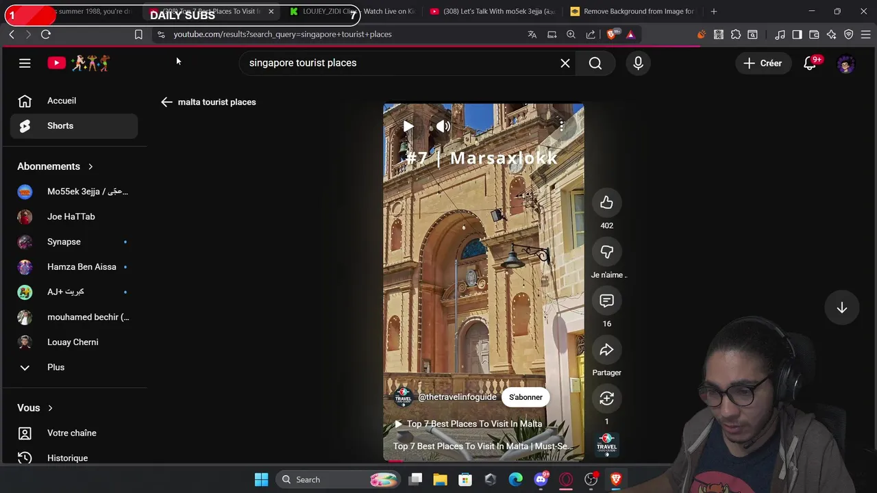Open a new browser tab
Image resolution: width=877 pixels, height=493 pixels.
tap(713, 11)
